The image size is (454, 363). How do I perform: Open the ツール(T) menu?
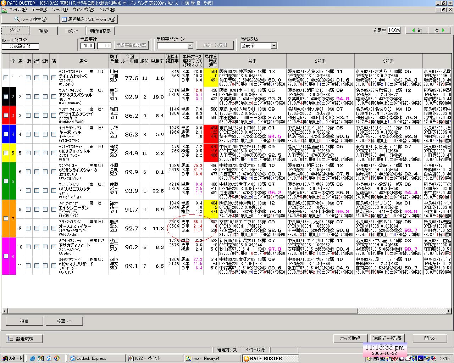pyautogui.click(x=60, y=10)
